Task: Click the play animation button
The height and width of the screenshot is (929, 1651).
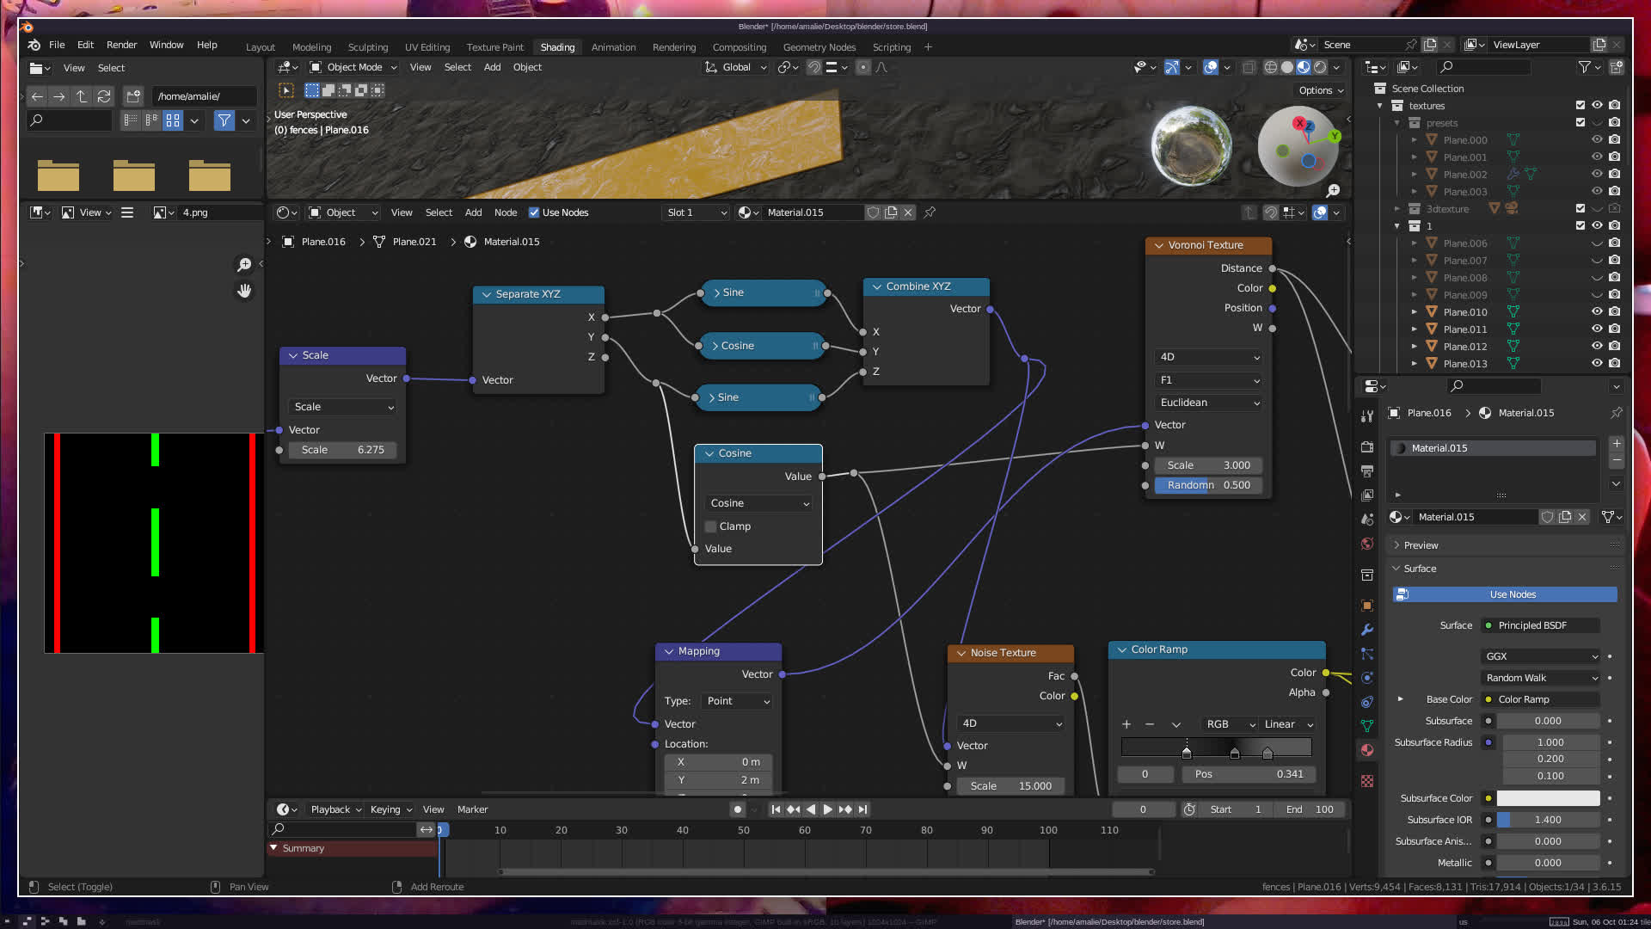Action: tap(827, 809)
